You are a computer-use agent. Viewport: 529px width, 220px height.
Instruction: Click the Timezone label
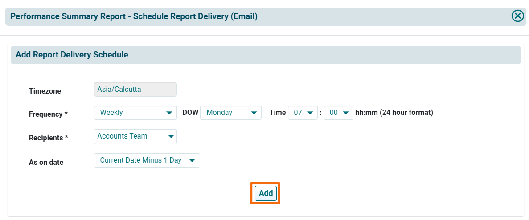pos(45,91)
